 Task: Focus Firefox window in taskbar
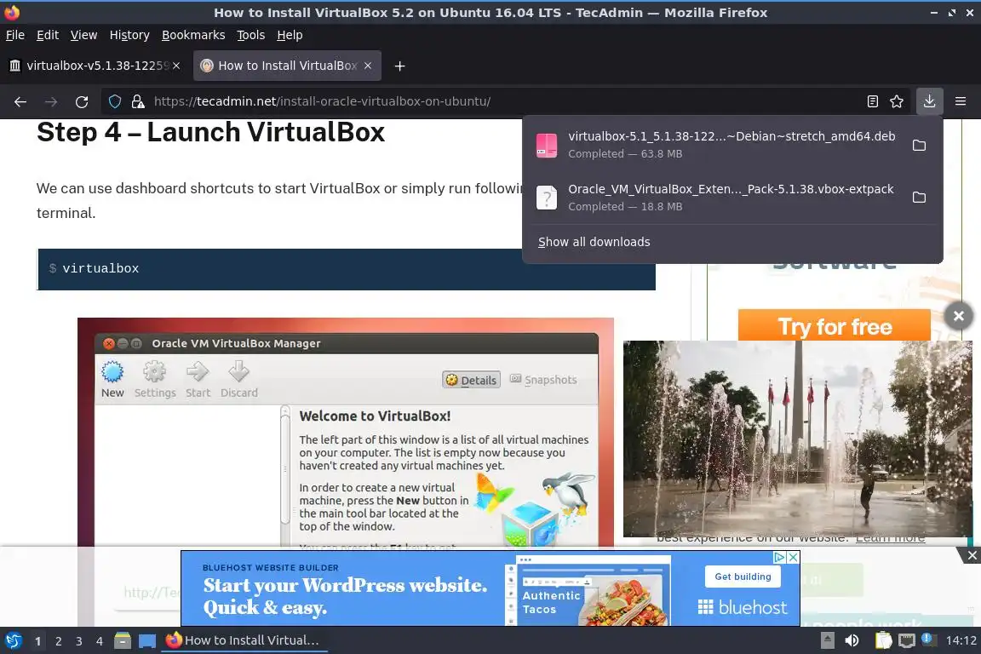tap(244, 641)
